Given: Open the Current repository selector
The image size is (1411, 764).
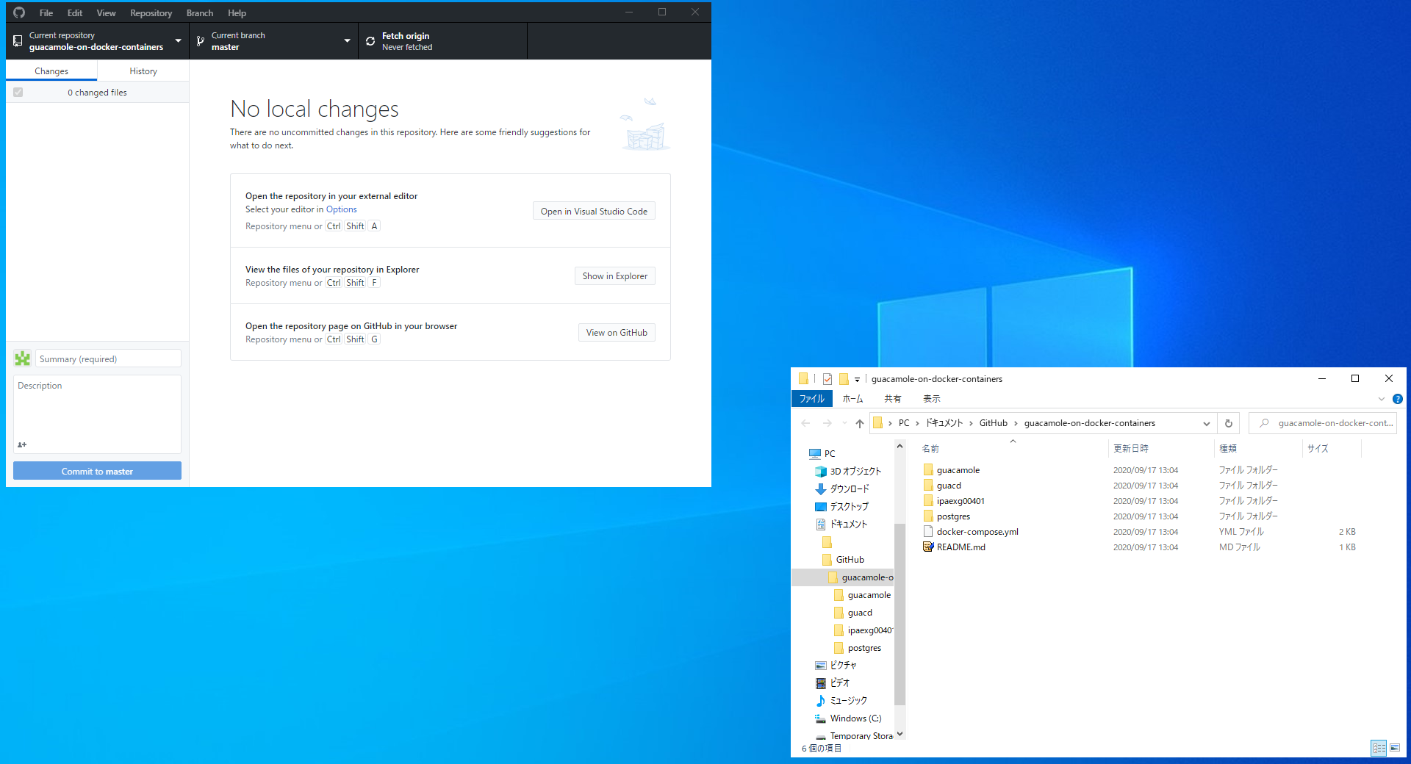Looking at the screenshot, I should [x=97, y=41].
